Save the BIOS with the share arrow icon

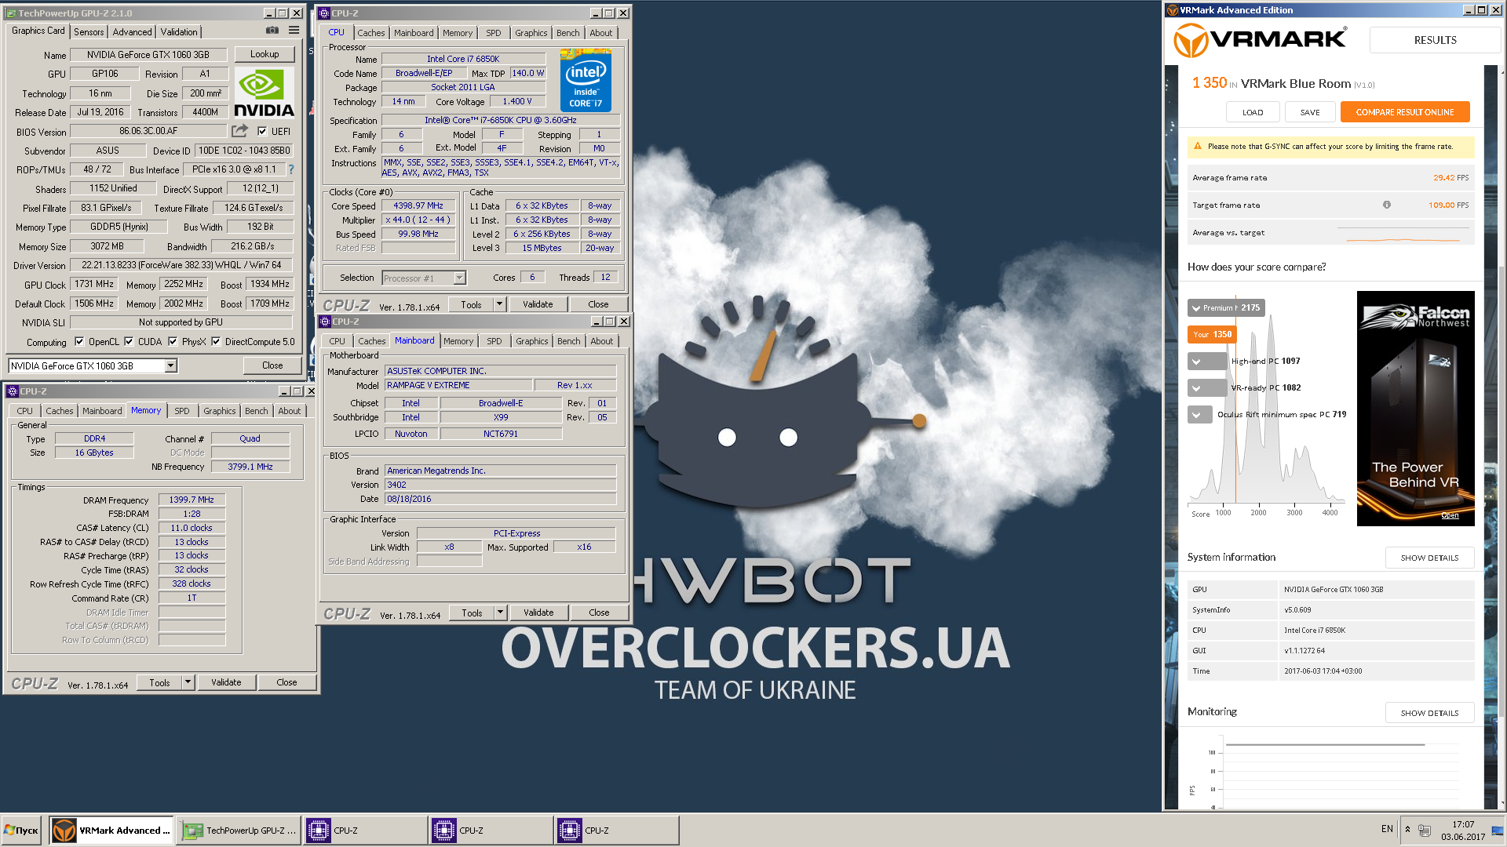click(239, 131)
